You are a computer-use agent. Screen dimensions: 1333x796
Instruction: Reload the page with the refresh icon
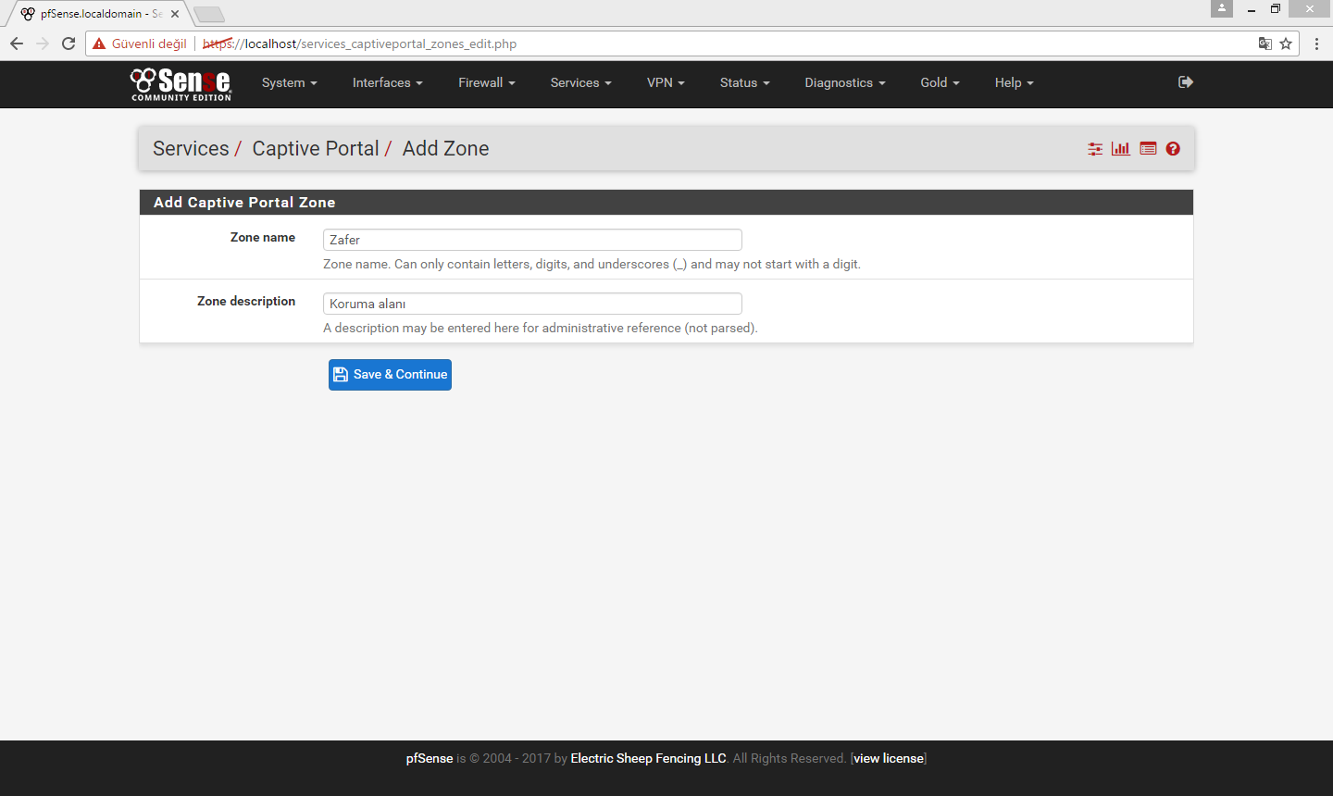point(68,43)
